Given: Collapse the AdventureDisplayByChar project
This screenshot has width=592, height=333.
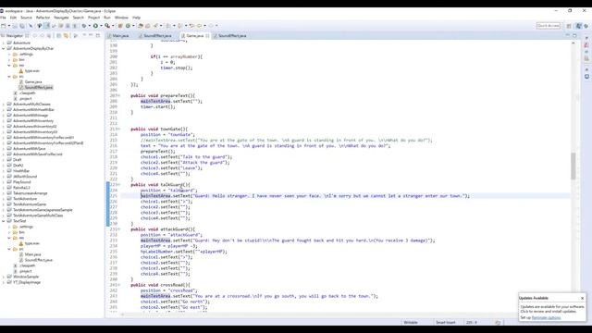Looking at the screenshot, I should [4, 48].
